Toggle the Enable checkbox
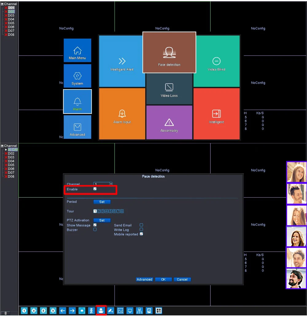 (x=95, y=189)
